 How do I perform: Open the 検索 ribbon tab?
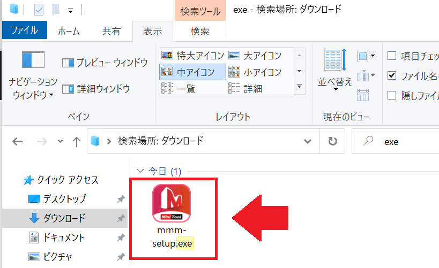point(200,31)
